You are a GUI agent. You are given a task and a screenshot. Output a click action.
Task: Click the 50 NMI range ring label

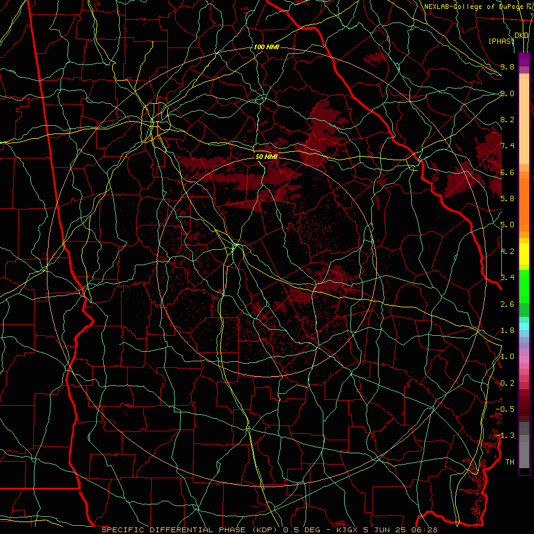pos(266,157)
